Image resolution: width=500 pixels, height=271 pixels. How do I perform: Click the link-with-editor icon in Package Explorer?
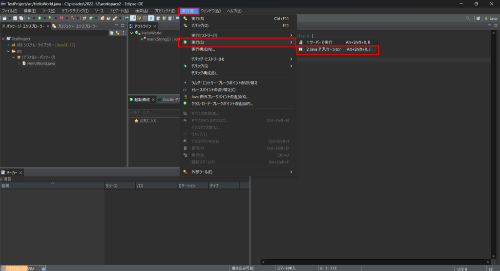pos(117,33)
